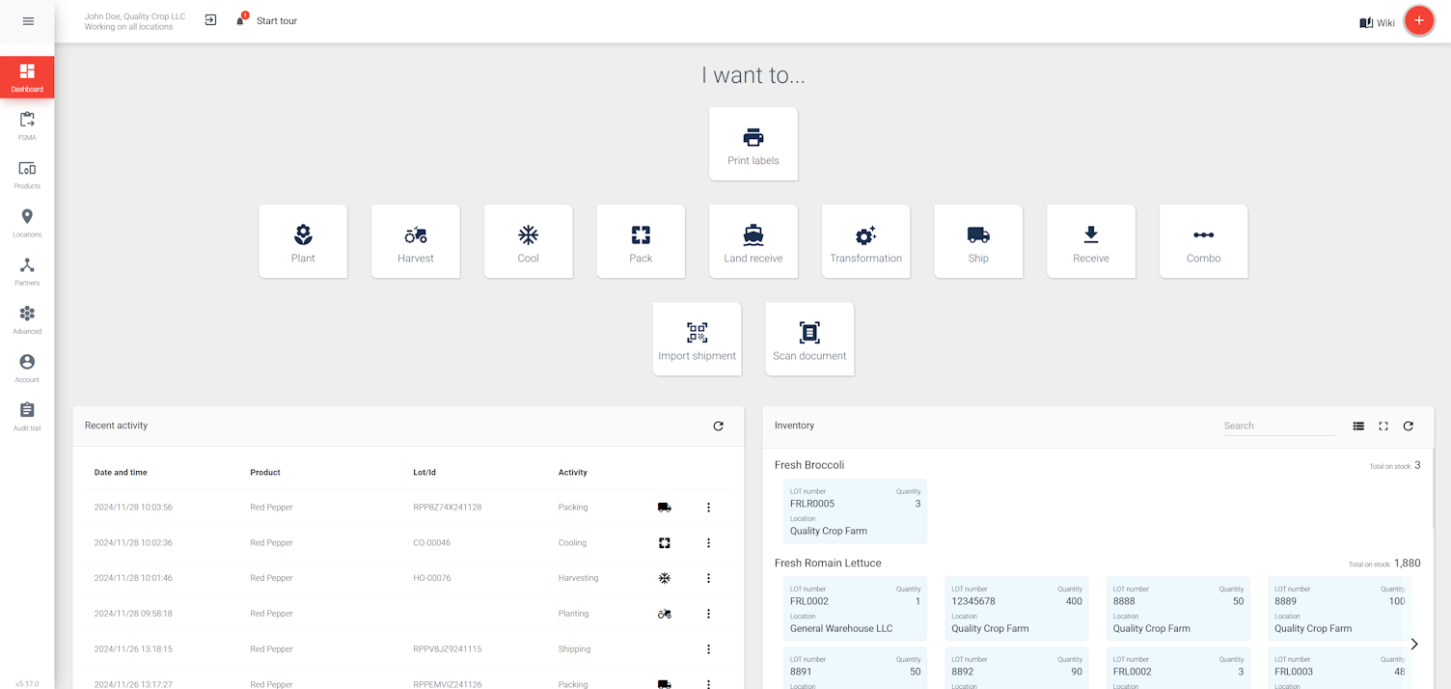Viewport: 1451px width, 689px height.
Task: Click the Start tour button
Action: tap(278, 20)
